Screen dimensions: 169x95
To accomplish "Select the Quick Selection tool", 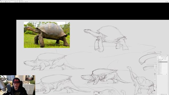I will [x=155, y=69].
